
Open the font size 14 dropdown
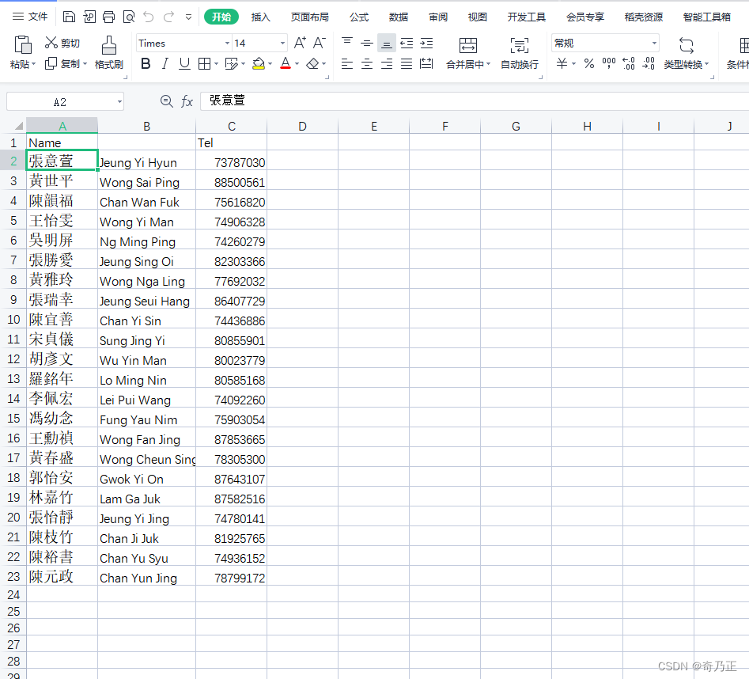point(282,43)
